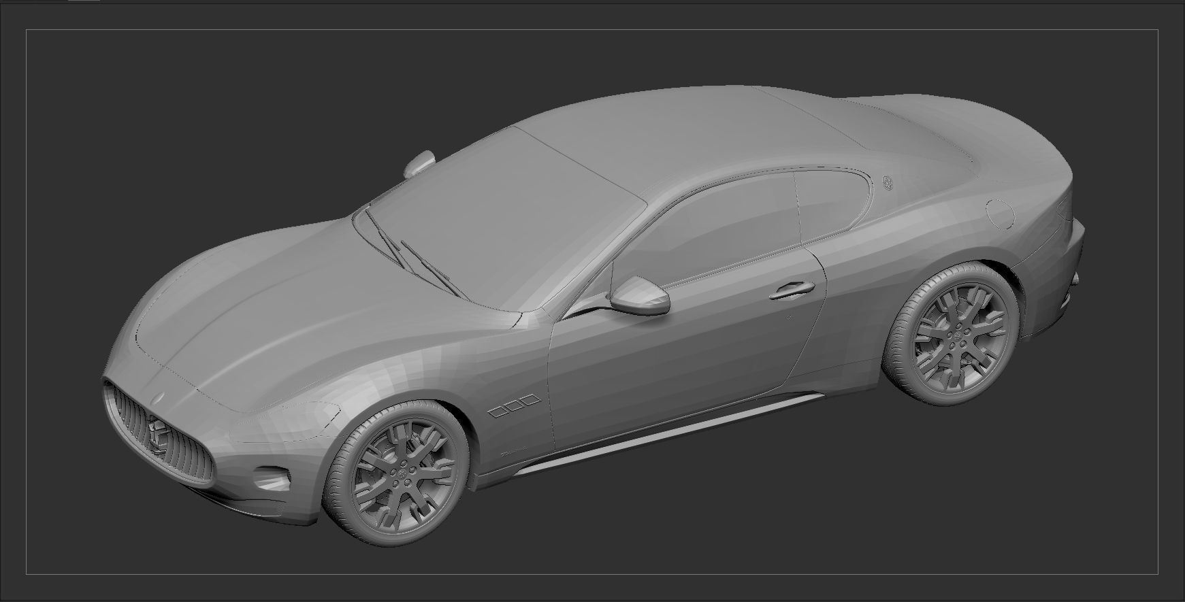Select the driver-side mirror on the car

pyautogui.click(x=638, y=295)
